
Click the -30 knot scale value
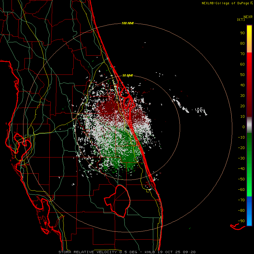(x=241, y=158)
